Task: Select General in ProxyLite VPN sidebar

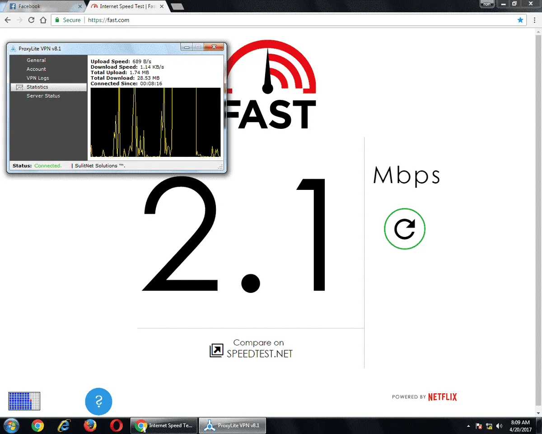Action: (36, 60)
